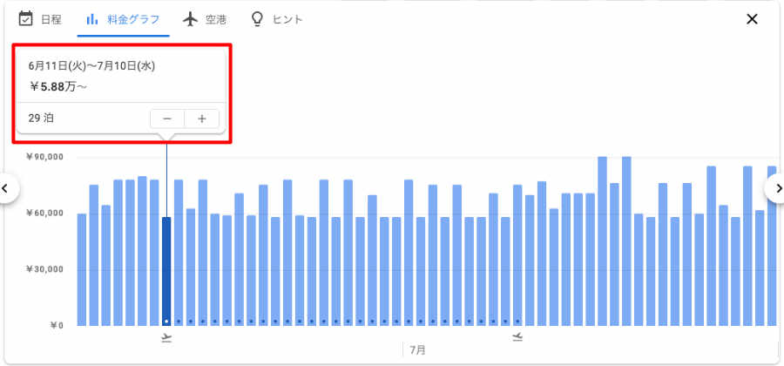Screen dimensions: 784x366
Task: Switch to the 日程 tab
Action: coord(40,19)
